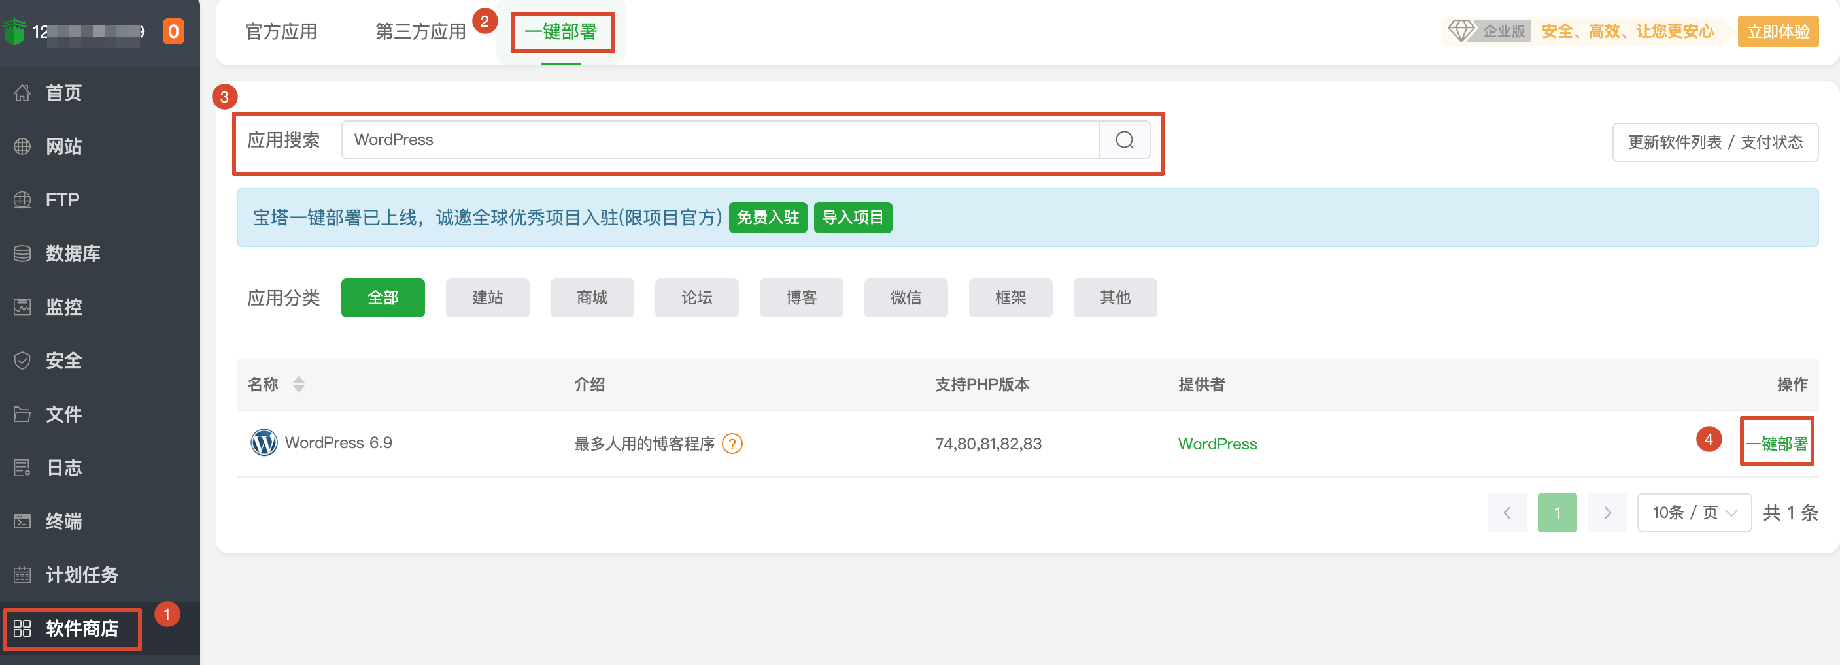1840x665 pixels.
Task: Click the 导入项目 green button
Action: pos(853,218)
